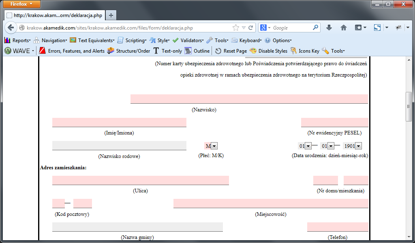Open a new tab with plus button
Viewport: 415px width, 243px height.
(111, 15)
